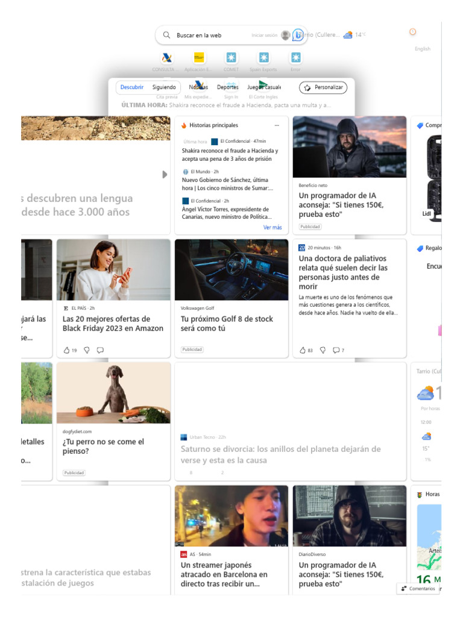Open Nuevo Gobierno de Sánchez story

tap(227, 184)
